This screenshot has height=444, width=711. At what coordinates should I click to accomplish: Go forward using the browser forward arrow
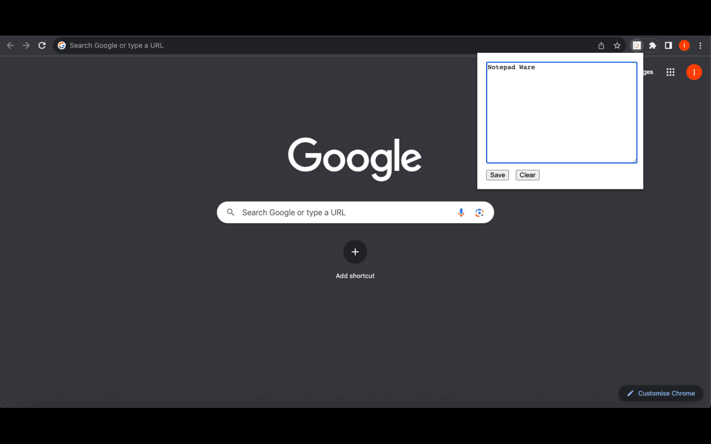pos(26,46)
